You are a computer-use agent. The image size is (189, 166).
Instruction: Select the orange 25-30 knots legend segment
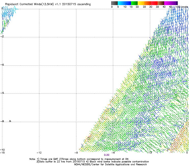[x=148, y=3]
